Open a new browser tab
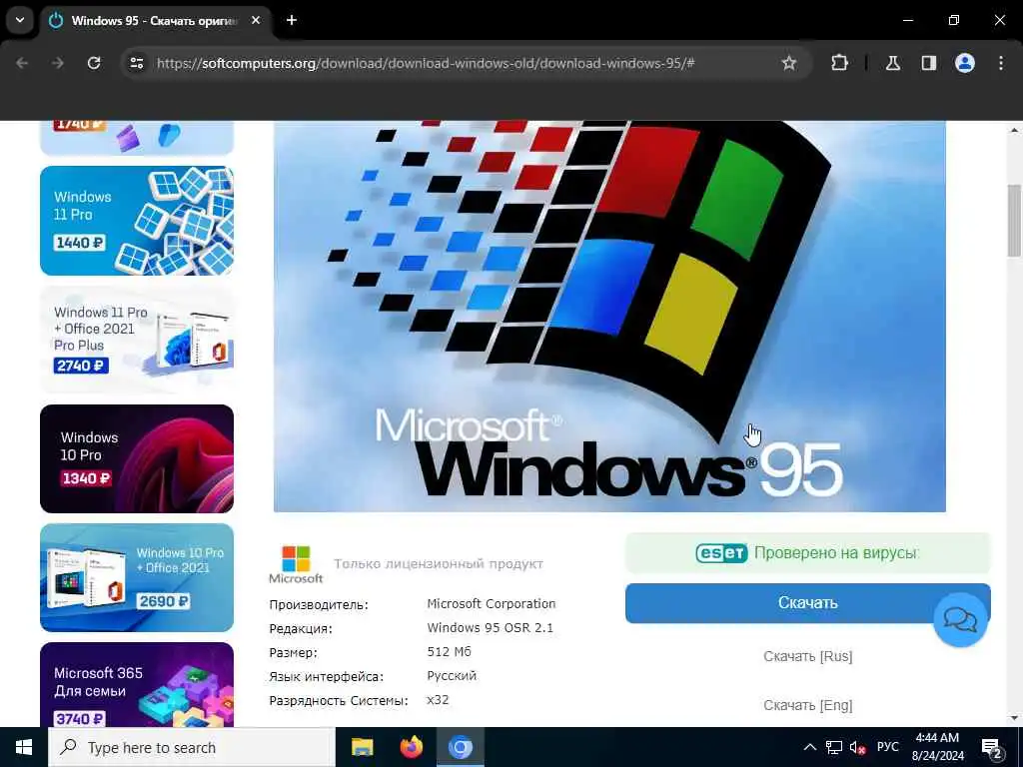Image resolution: width=1023 pixels, height=767 pixels. [292, 20]
